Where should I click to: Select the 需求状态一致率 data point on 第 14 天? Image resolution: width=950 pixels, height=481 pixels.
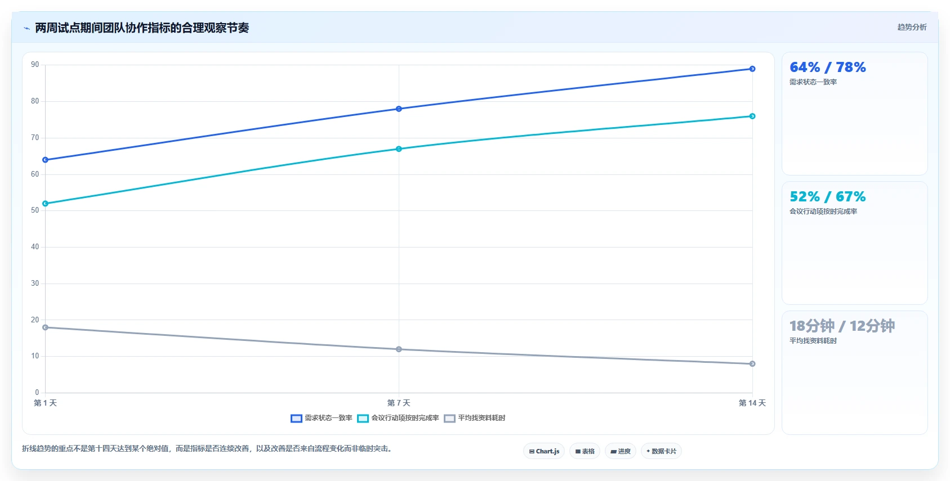point(752,69)
